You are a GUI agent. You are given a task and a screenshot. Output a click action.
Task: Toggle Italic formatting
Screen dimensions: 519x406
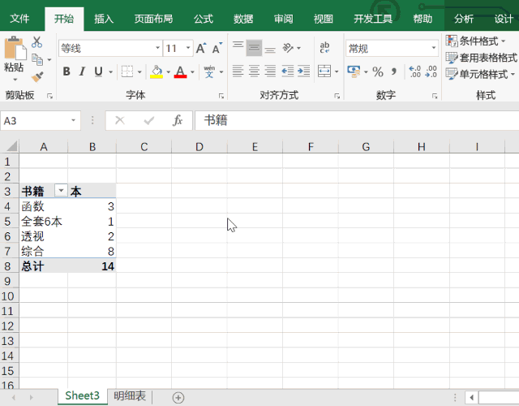point(82,71)
